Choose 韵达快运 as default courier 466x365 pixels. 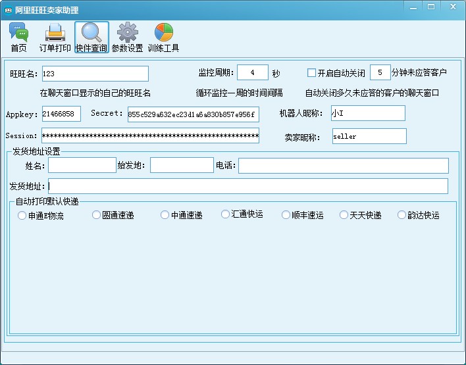[x=402, y=215]
